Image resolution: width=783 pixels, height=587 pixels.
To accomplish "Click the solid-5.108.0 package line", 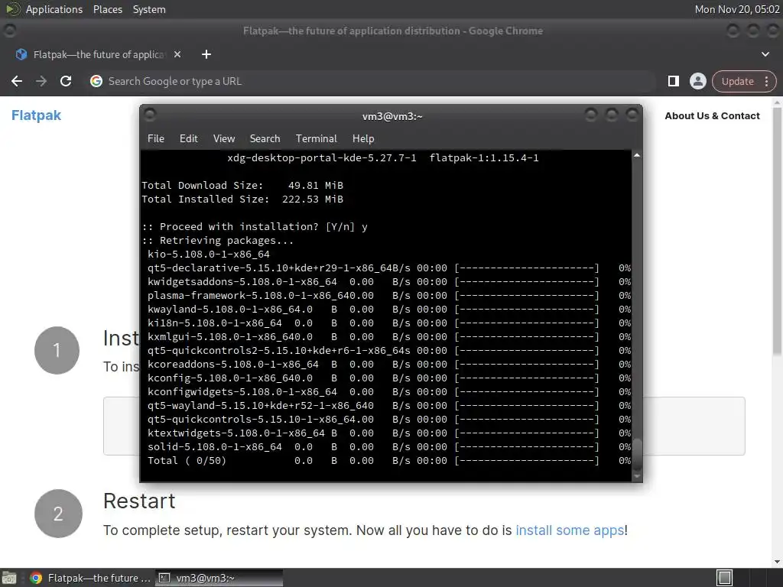I will pos(389,446).
